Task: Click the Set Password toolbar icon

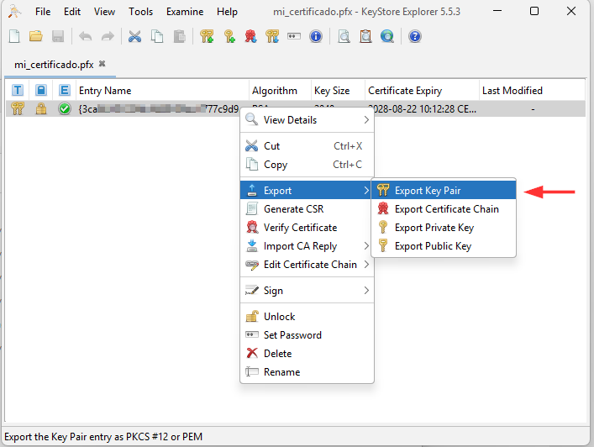Action: click(294, 36)
